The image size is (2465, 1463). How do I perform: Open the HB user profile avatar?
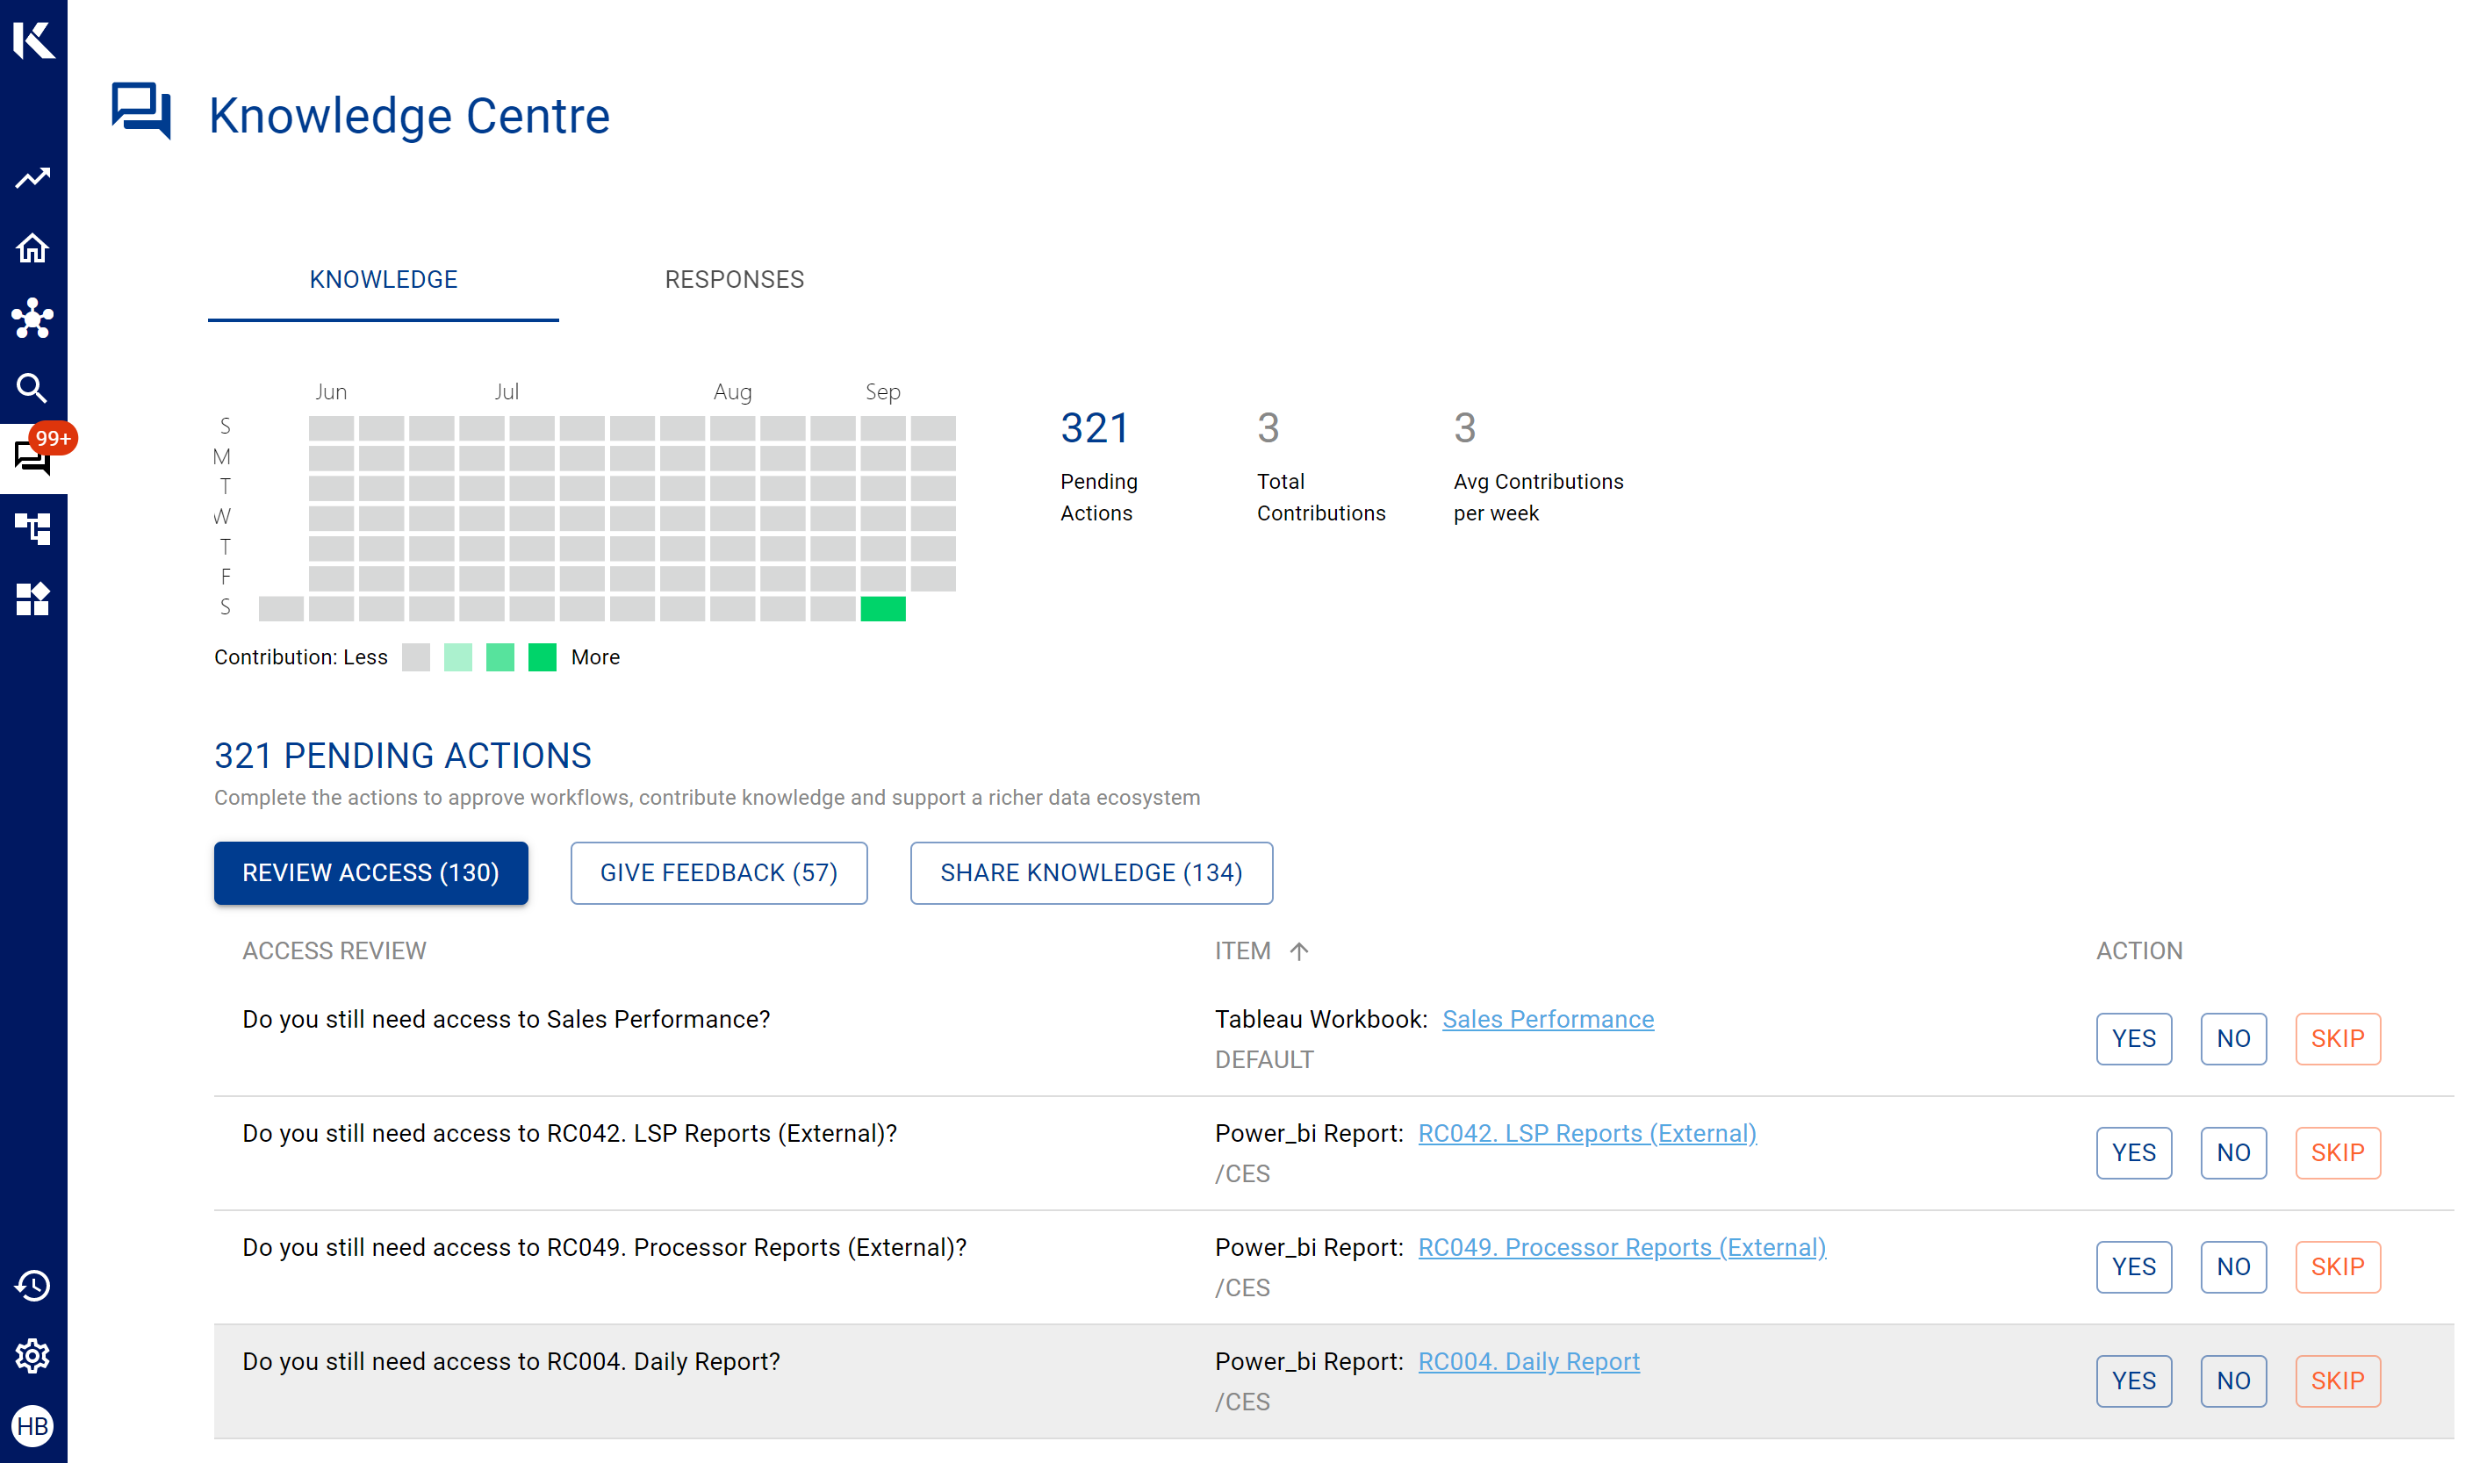pyautogui.click(x=32, y=1425)
